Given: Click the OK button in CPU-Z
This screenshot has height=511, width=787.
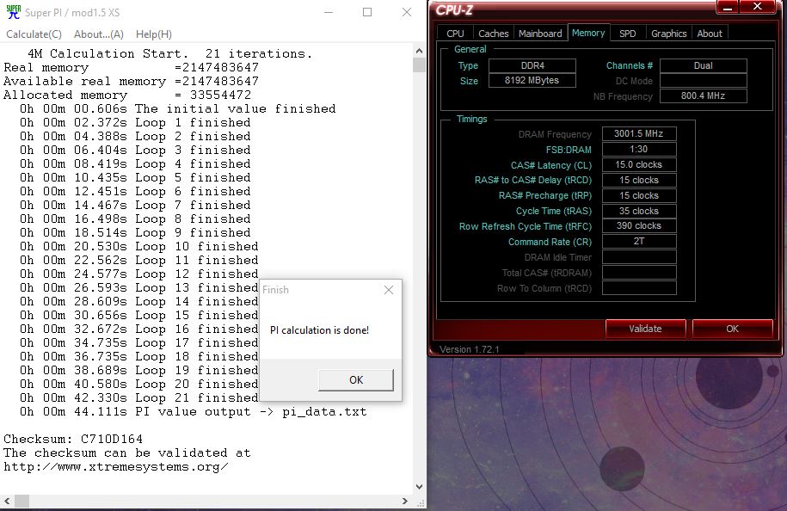Looking at the screenshot, I should [732, 329].
